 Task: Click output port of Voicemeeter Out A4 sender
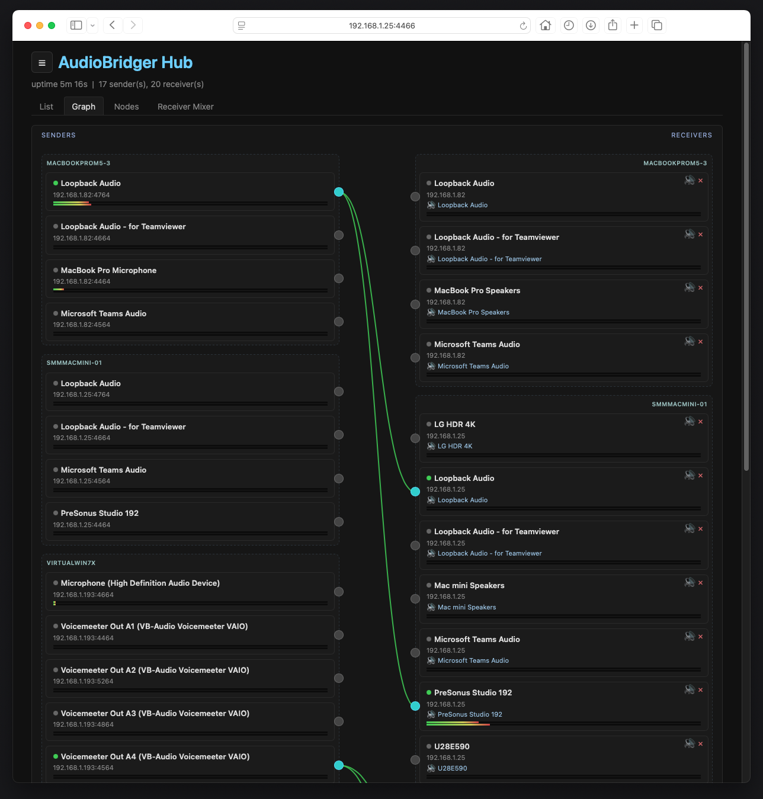(339, 765)
